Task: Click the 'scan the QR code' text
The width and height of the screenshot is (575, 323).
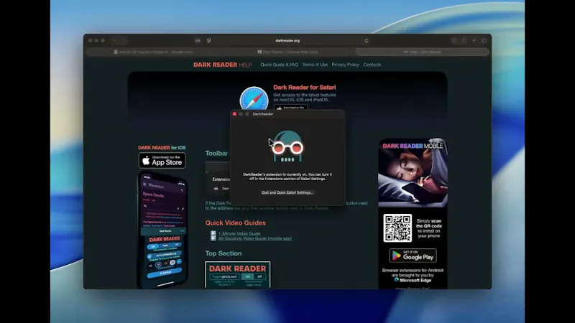Action: tap(429, 224)
